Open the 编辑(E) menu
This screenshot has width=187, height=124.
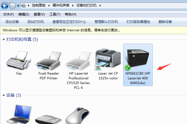point(24,14)
